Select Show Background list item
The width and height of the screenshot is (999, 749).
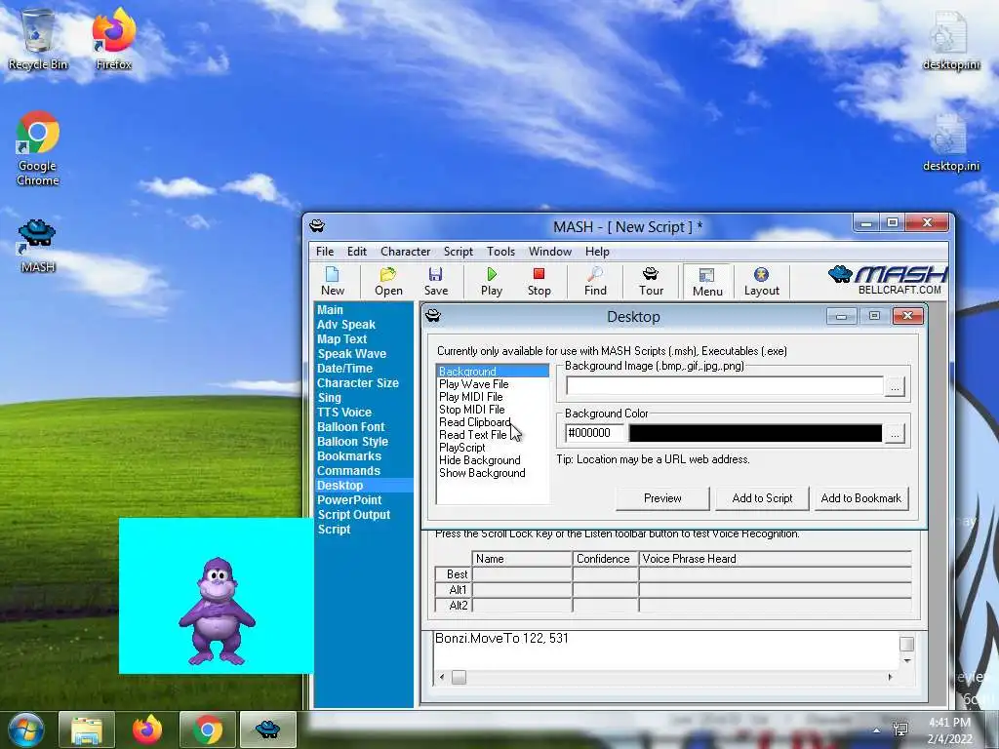(482, 474)
